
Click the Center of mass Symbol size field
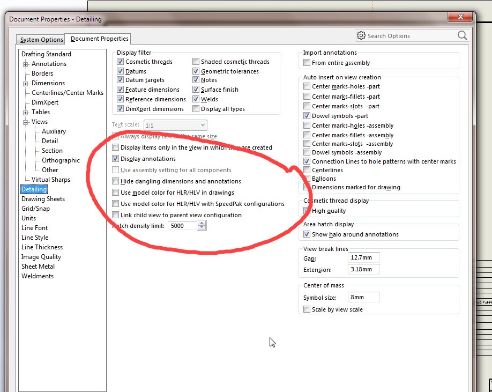click(x=364, y=297)
